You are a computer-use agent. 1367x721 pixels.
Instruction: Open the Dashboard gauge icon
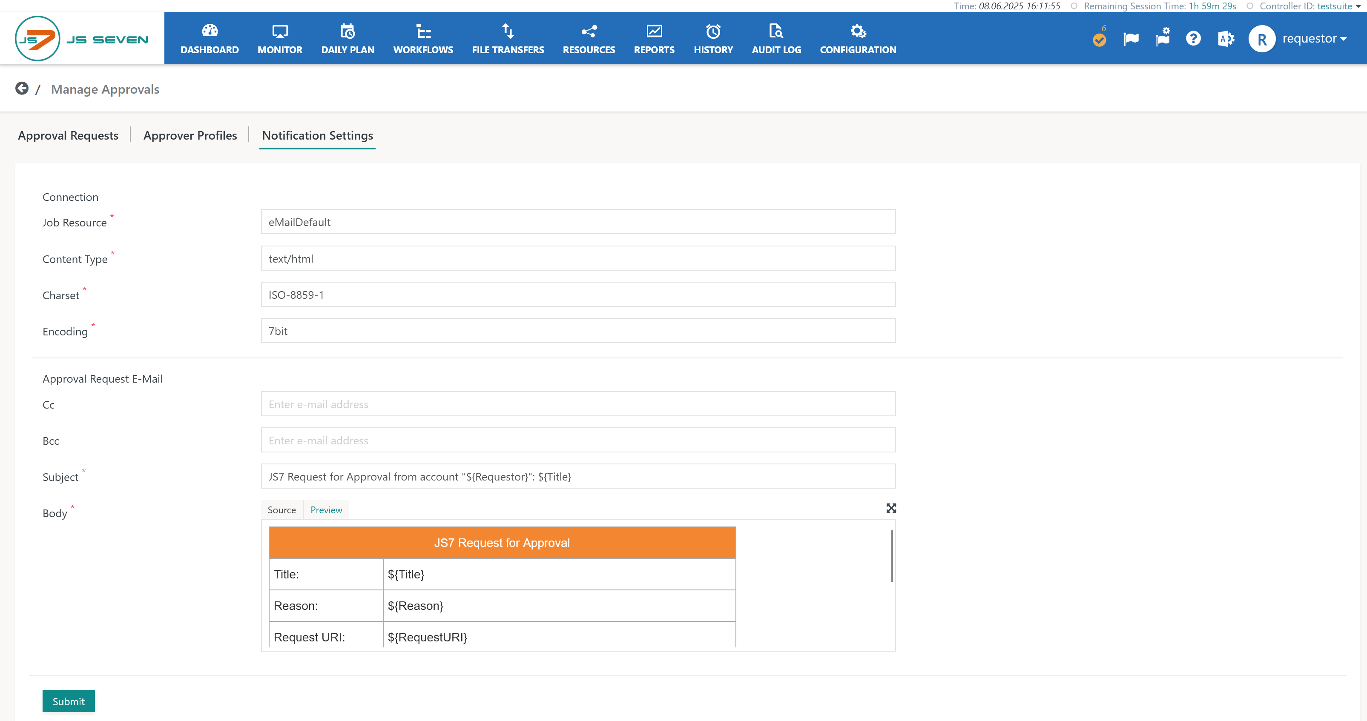pos(210,31)
